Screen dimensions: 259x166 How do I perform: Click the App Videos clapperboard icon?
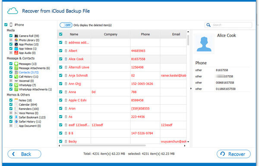tap(16, 49)
